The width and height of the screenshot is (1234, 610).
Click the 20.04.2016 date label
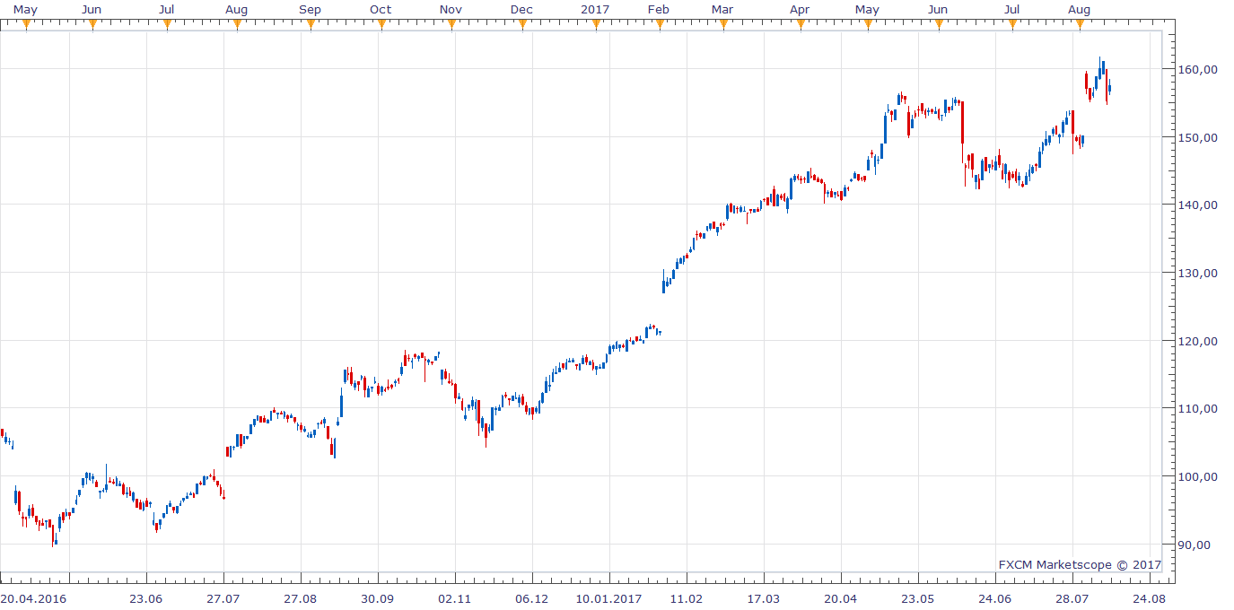[x=32, y=598]
